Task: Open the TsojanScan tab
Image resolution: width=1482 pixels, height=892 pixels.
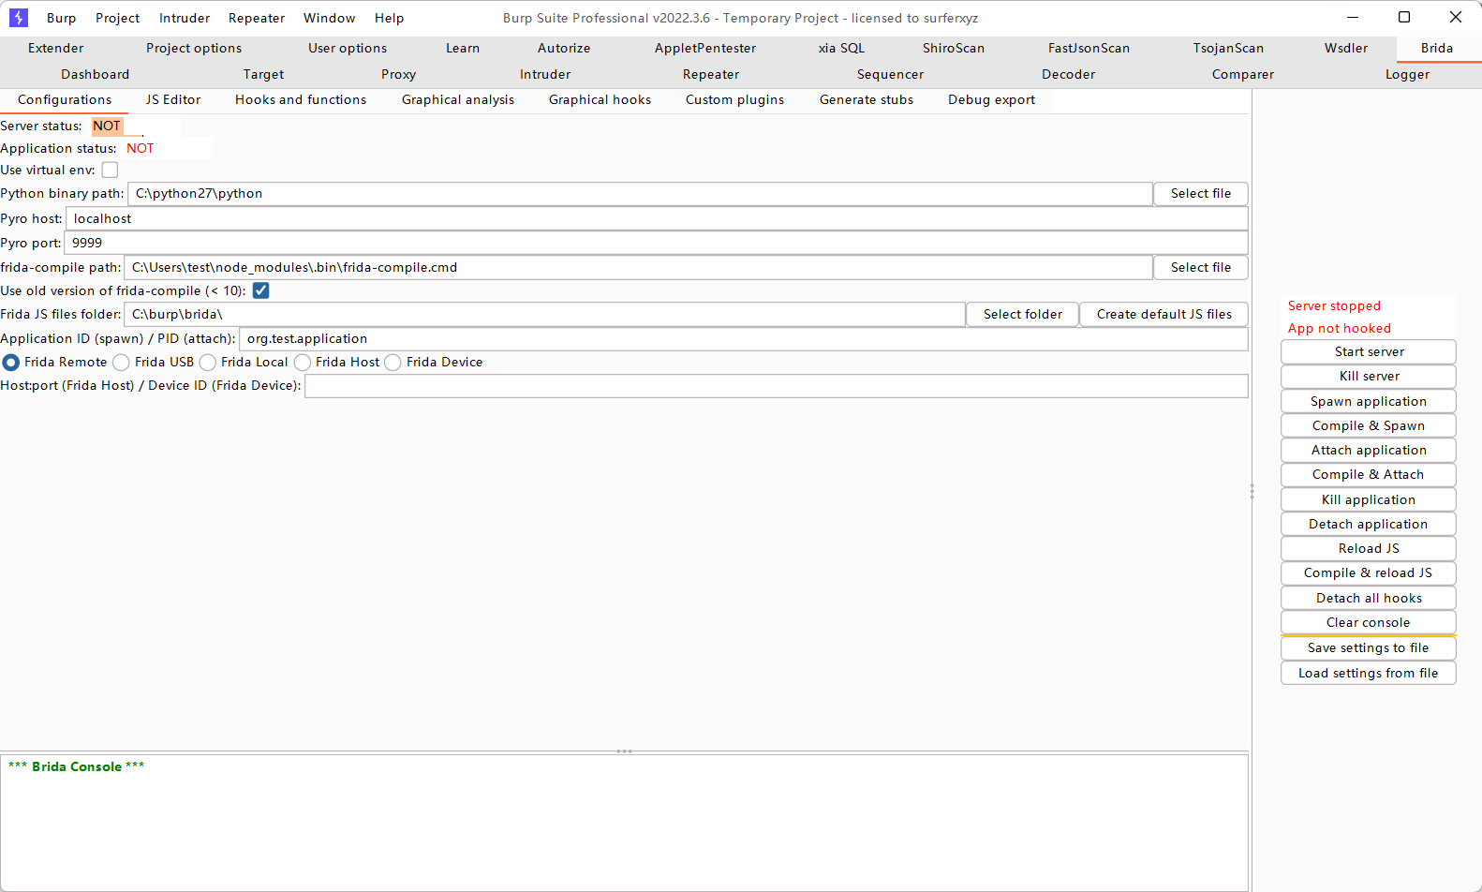Action: [x=1228, y=49]
